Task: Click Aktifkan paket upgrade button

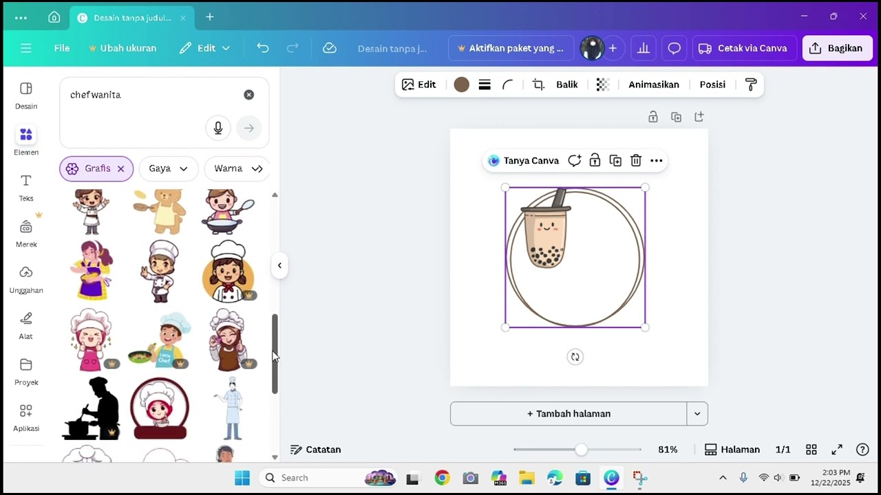Action: 511,48
